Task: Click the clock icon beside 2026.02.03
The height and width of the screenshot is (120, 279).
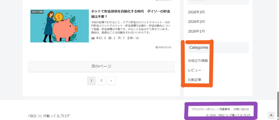Action: (156, 47)
